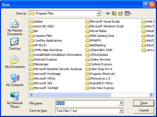
Task: Open the File name history dropdown
Action: pos(121,103)
